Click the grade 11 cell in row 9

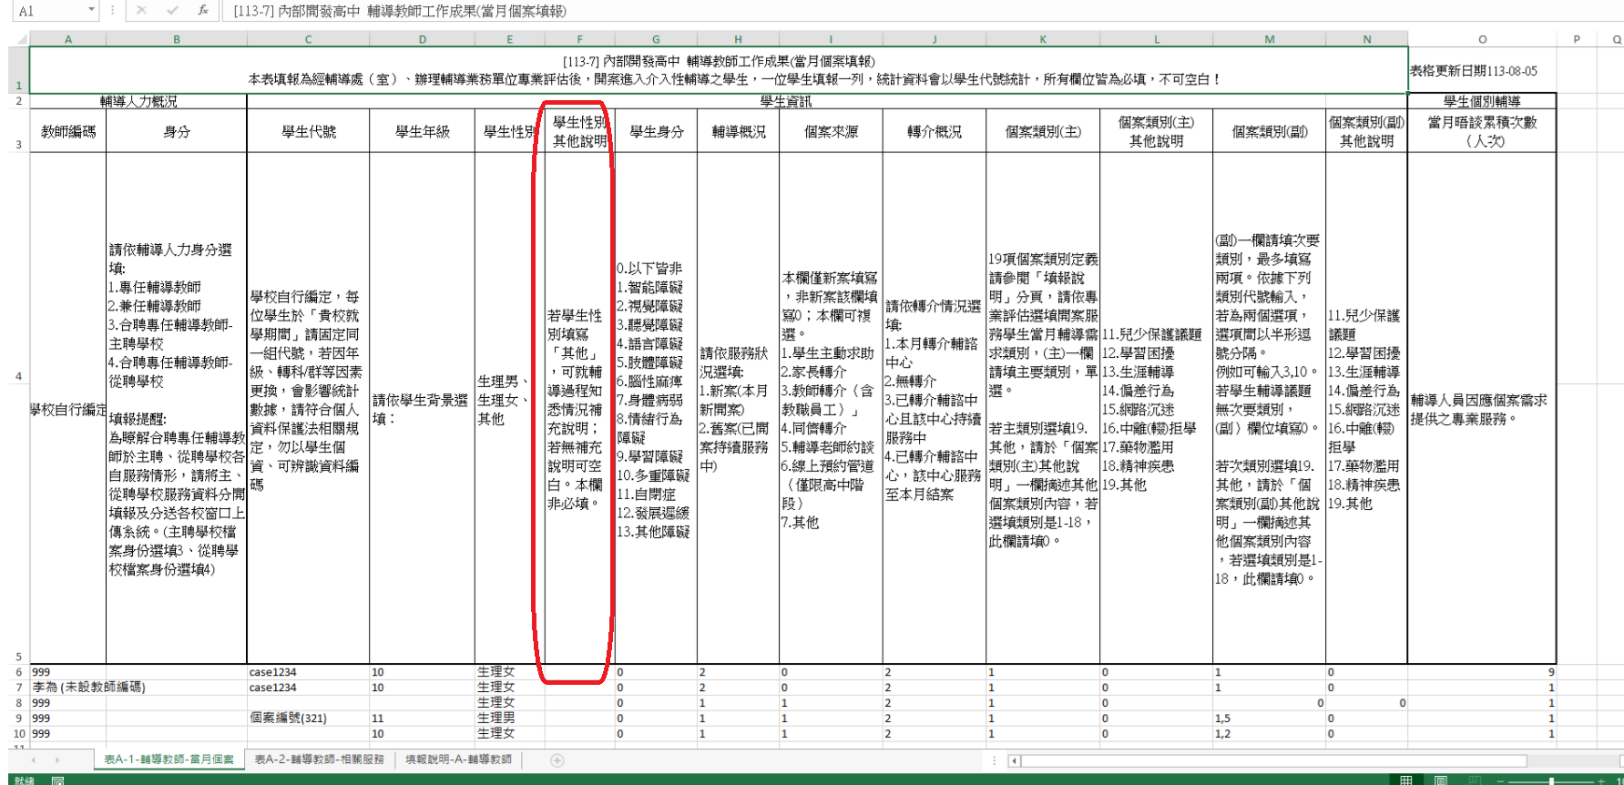pos(422,718)
